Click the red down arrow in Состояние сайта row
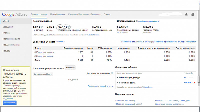Image resolution: width=200 pixels, height=112 pixels. [x=194, y=83]
